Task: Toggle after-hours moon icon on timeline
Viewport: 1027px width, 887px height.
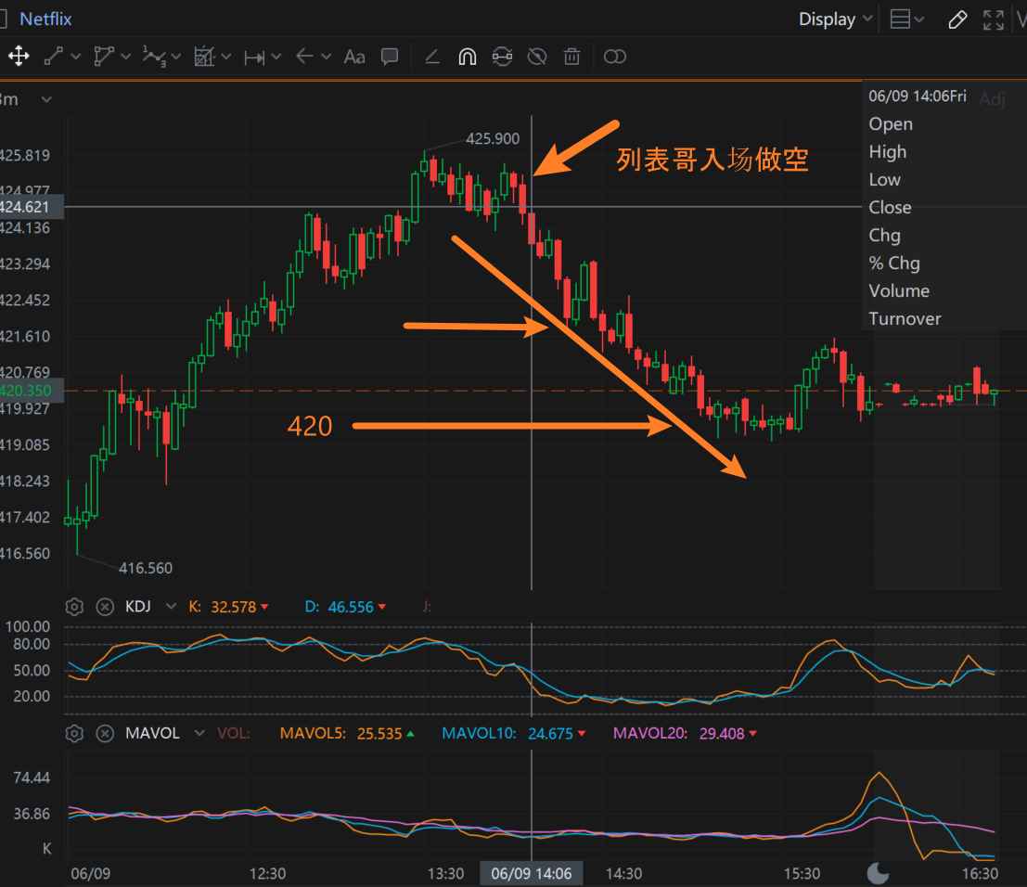Action: pos(877,872)
